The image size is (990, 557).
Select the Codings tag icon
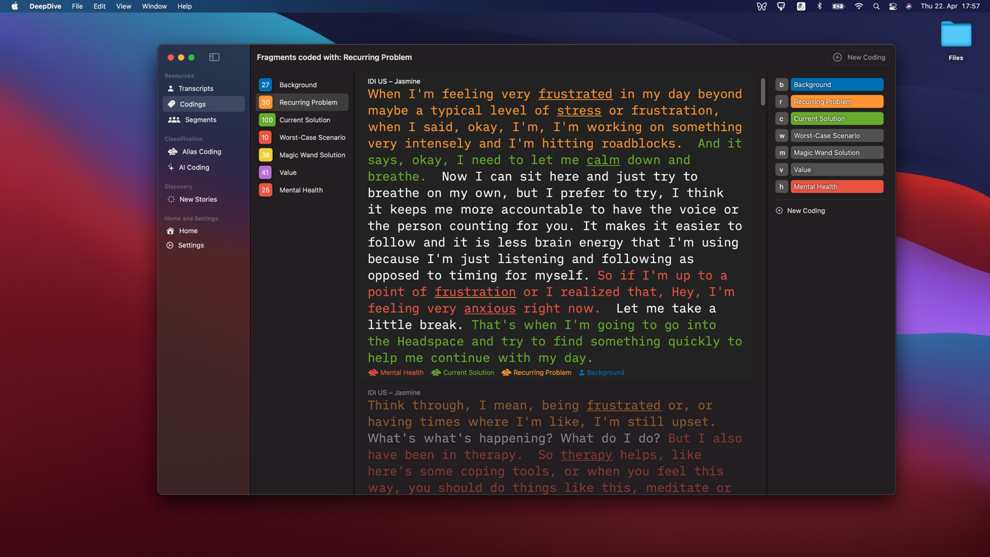coord(171,104)
